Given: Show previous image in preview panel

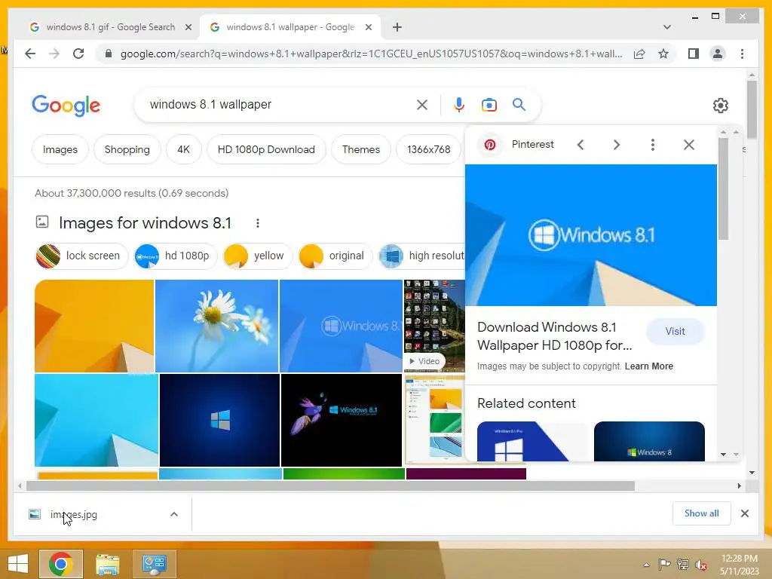Looking at the screenshot, I should pyautogui.click(x=581, y=145).
